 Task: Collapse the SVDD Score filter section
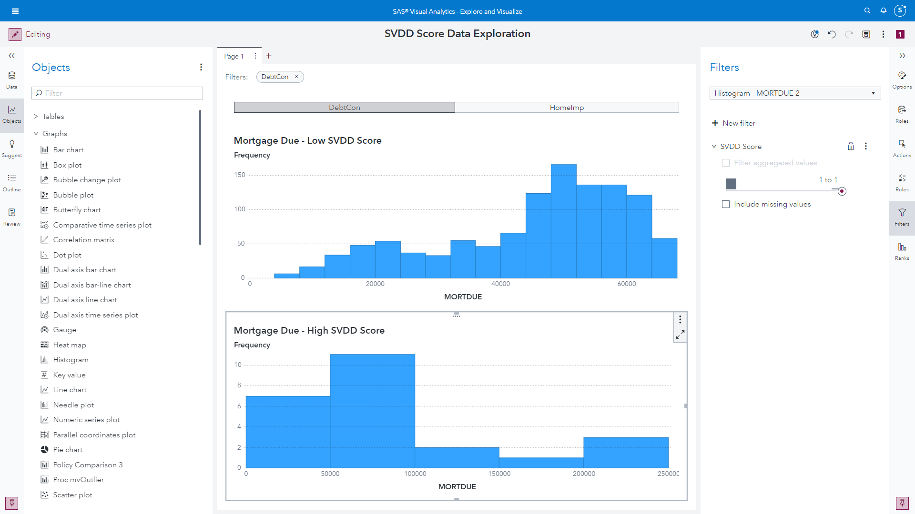[714, 147]
